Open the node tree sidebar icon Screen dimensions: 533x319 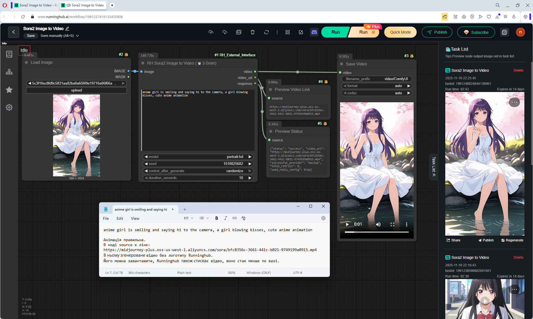(x=9, y=72)
